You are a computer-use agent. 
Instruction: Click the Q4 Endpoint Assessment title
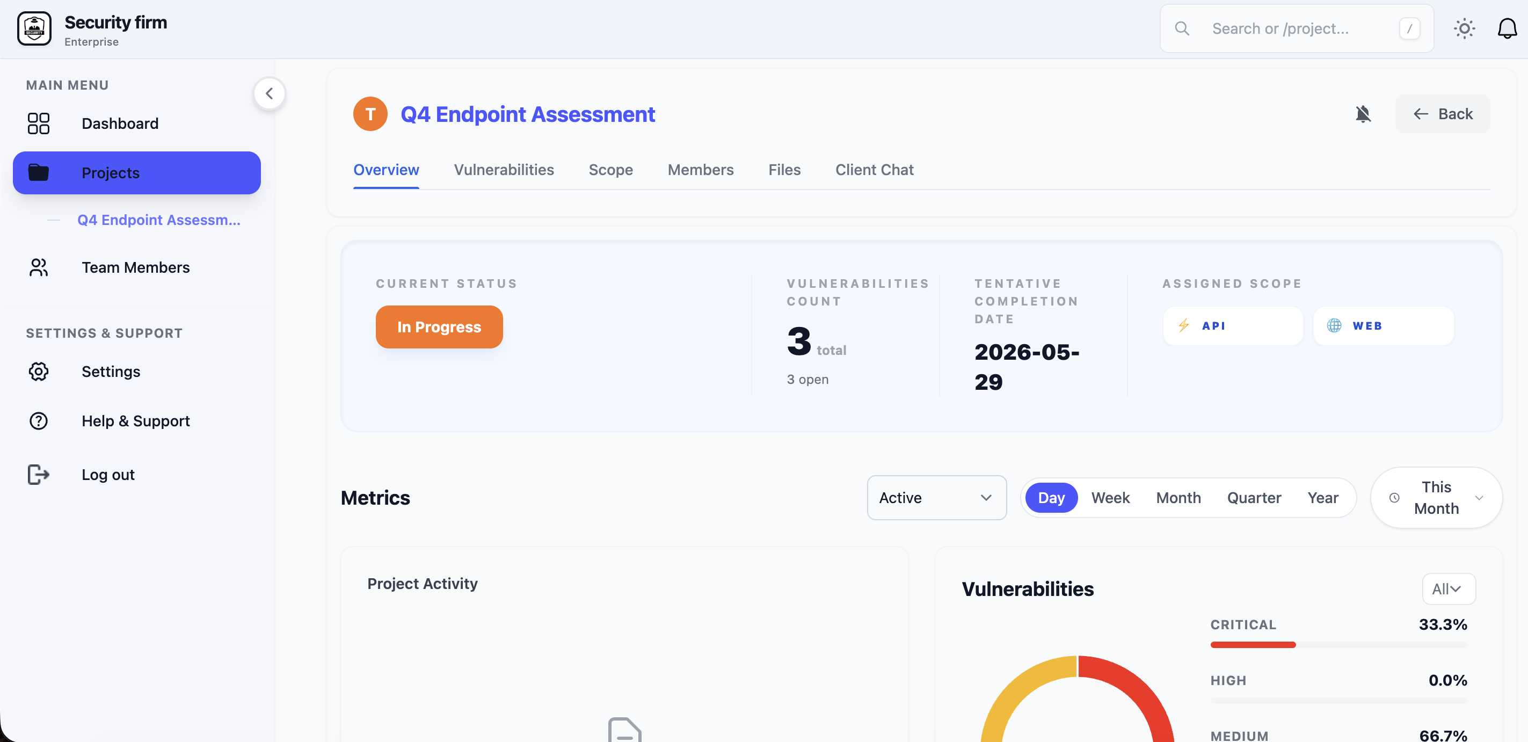pyautogui.click(x=527, y=114)
